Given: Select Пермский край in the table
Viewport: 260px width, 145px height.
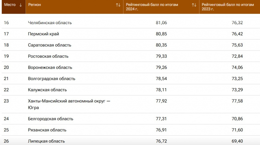Looking at the screenshot, I should point(43,34).
